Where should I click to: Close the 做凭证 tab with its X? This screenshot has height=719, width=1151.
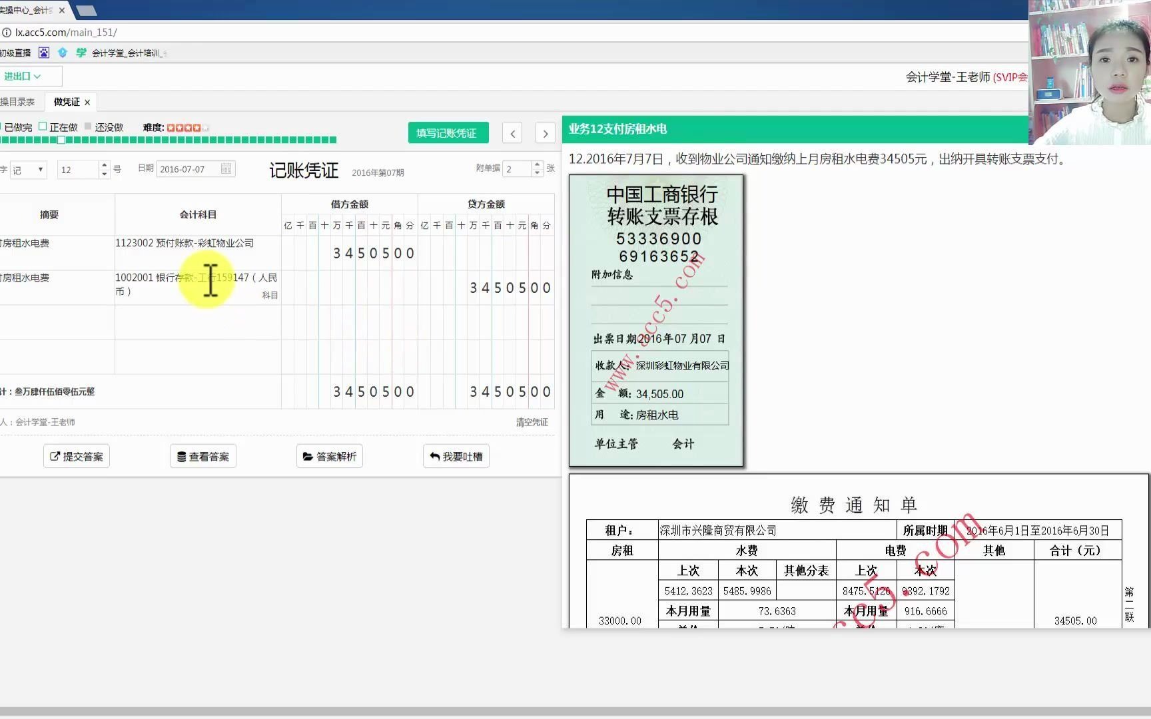click(x=87, y=102)
